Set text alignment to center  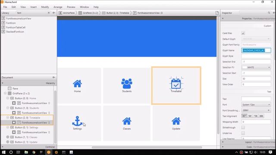pyautogui.click(x=250, y=116)
